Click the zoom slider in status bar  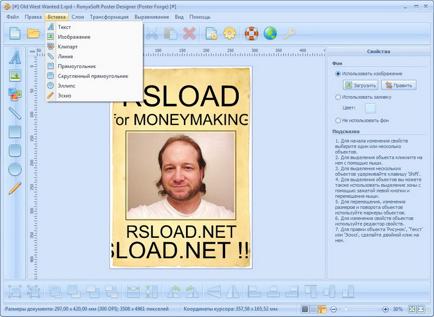click(x=360, y=309)
